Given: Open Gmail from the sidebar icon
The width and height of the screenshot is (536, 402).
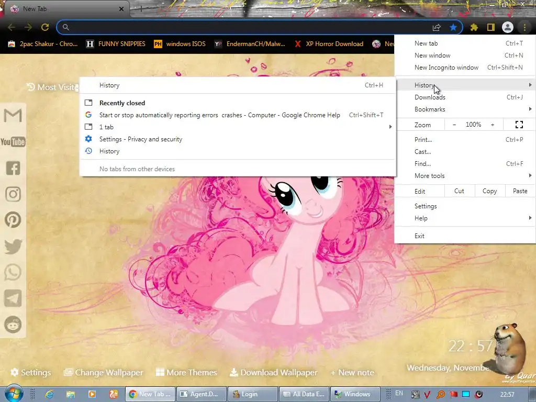Looking at the screenshot, I should tap(13, 115).
